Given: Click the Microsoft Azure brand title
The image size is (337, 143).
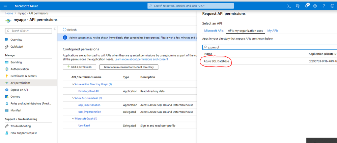Looking at the screenshot, I should click(26, 6).
